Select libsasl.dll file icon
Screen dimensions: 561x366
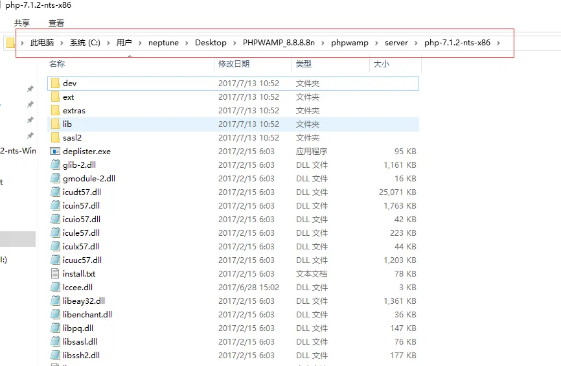point(55,341)
